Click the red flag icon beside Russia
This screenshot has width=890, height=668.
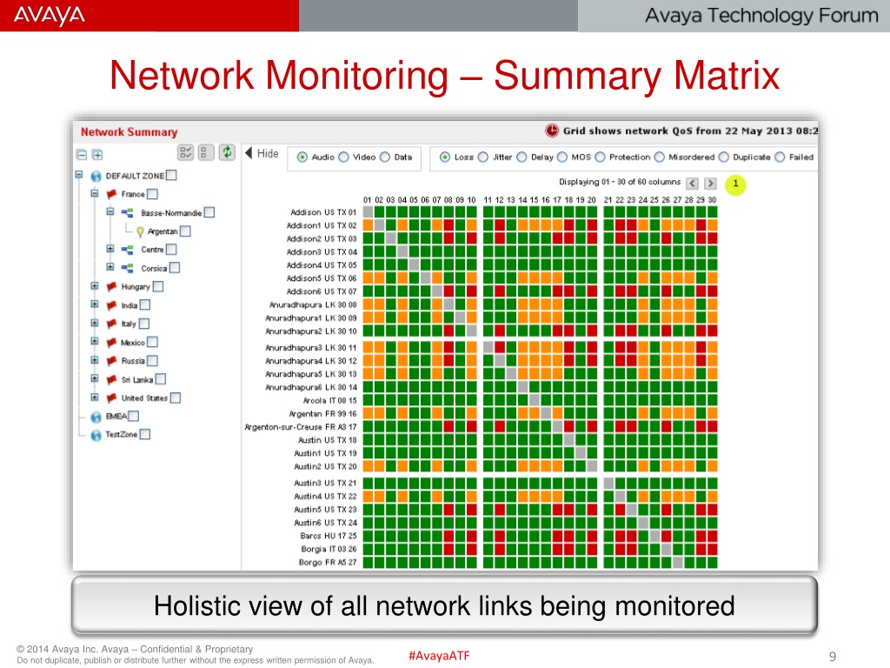[112, 361]
